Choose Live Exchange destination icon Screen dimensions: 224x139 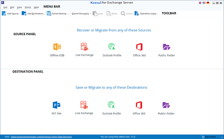click(84, 105)
